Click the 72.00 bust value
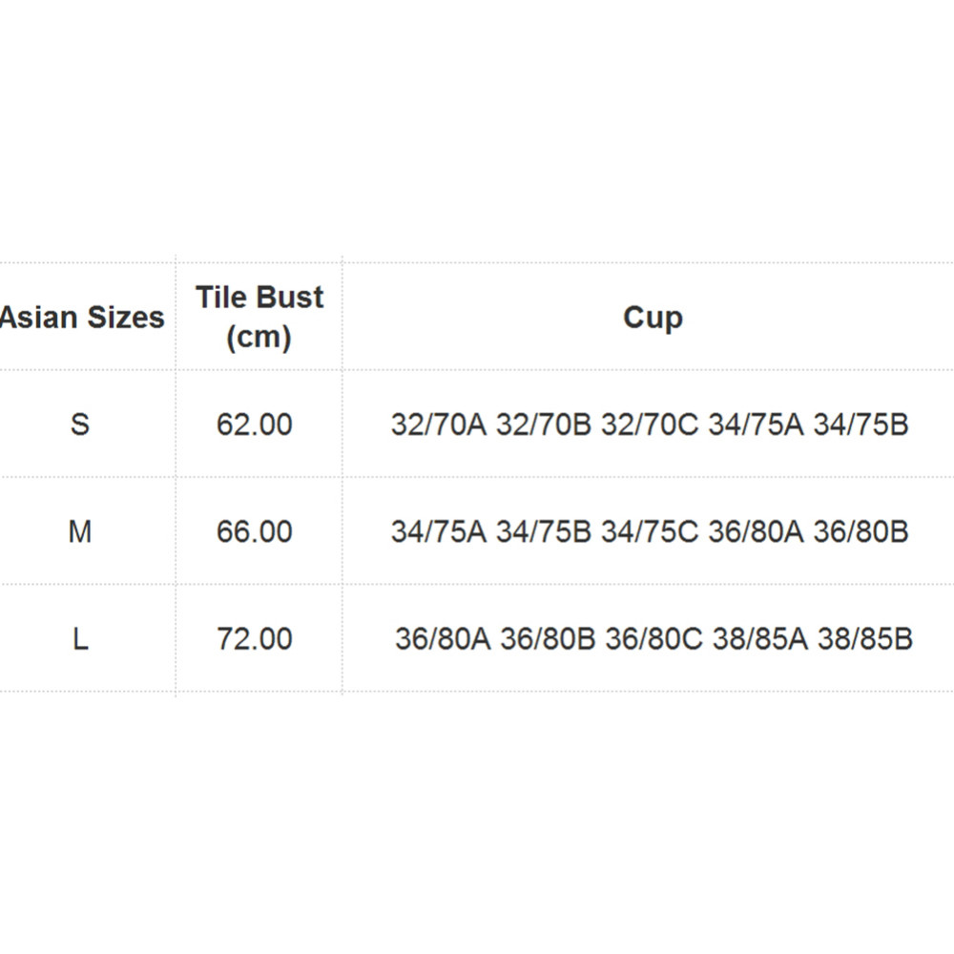The height and width of the screenshot is (954, 954). pyautogui.click(x=255, y=638)
